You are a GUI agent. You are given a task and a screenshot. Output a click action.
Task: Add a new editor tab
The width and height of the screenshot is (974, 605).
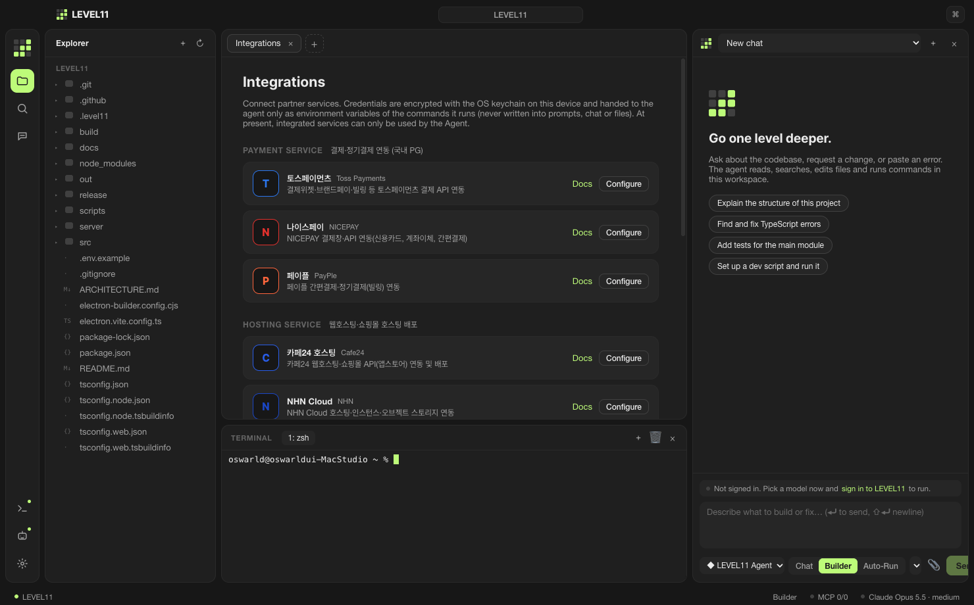(x=315, y=44)
